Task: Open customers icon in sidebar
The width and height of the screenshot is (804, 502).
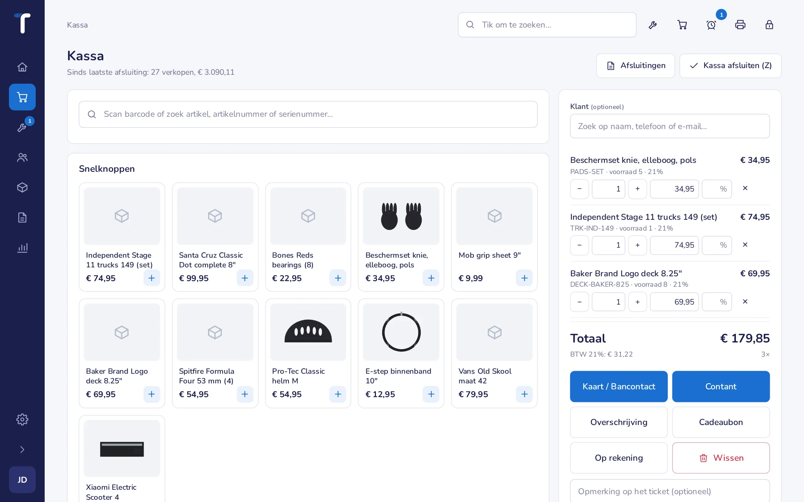Action: coord(22,157)
